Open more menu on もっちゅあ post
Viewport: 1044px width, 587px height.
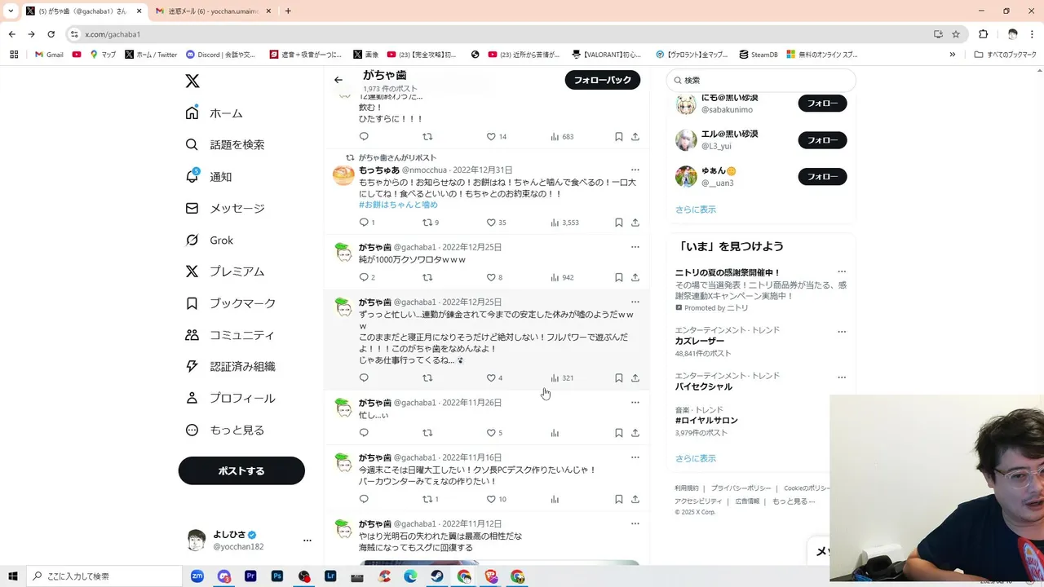(x=635, y=170)
